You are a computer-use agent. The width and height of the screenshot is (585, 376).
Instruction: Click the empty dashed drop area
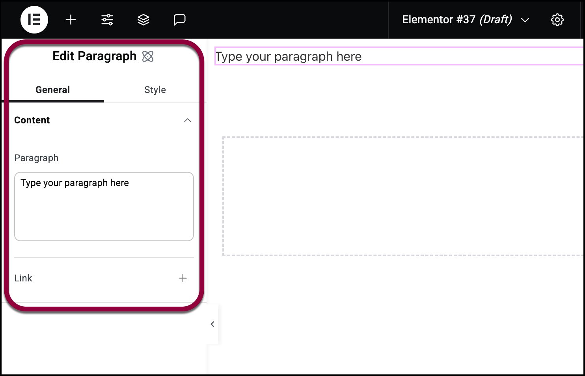[403, 196]
